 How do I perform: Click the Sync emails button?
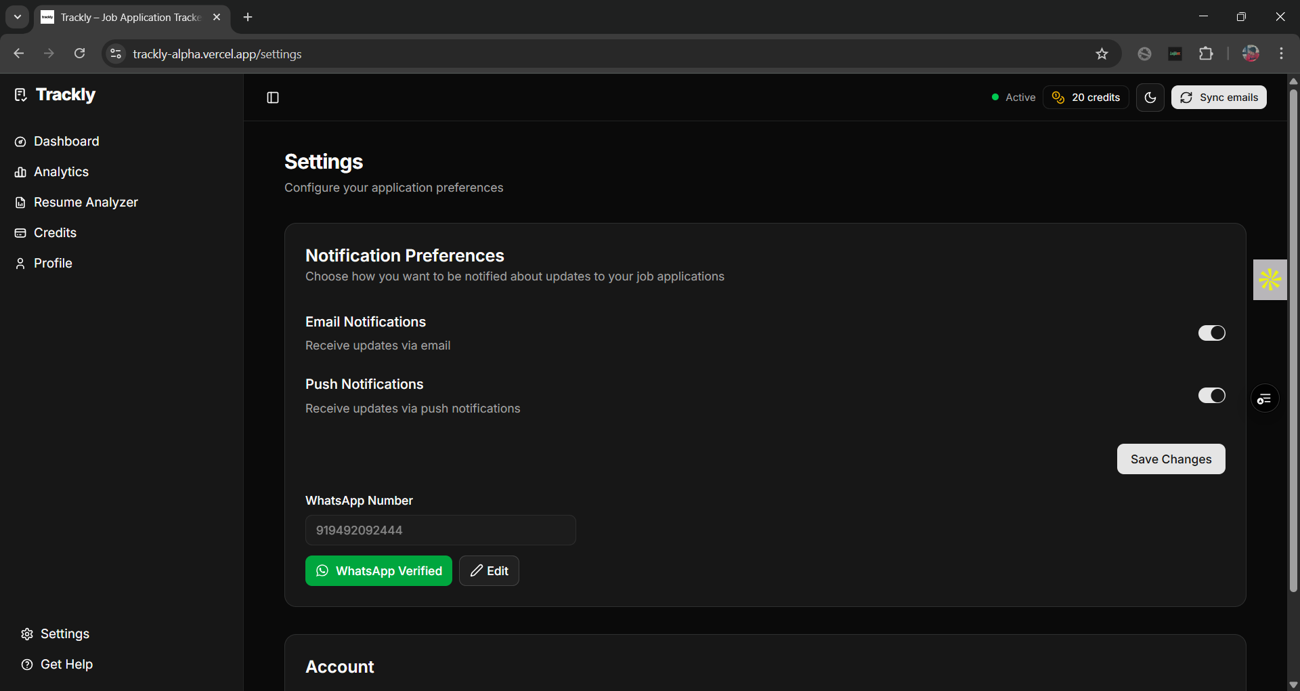1219,98
